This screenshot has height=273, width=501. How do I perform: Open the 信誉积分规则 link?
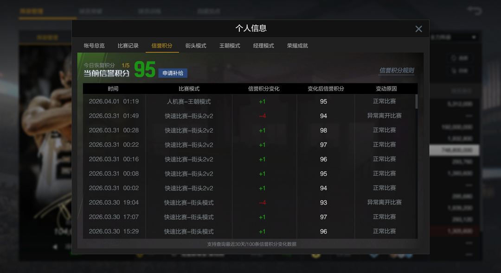pyautogui.click(x=397, y=69)
